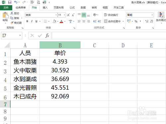
Task: Open the Font group dialog launcher
Action: pyautogui.click(x=74, y=28)
